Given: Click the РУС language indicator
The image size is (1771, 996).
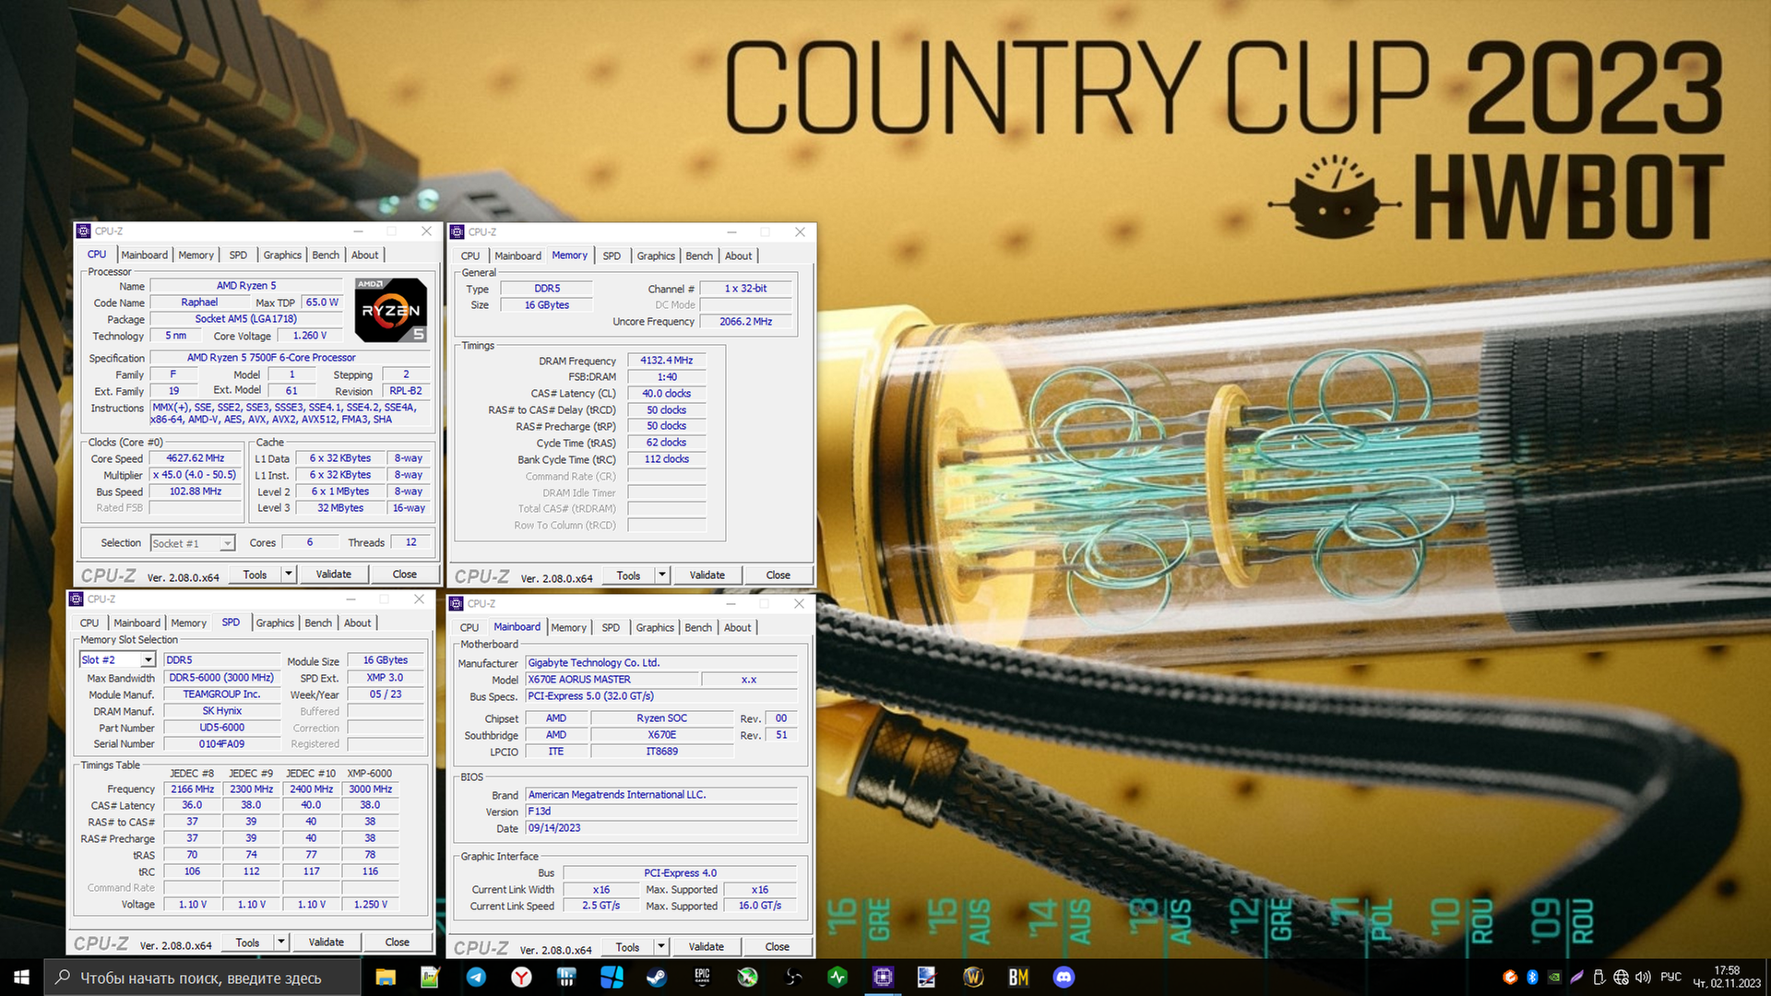Looking at the screenshot, I should point(1670,977).
